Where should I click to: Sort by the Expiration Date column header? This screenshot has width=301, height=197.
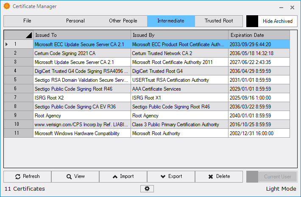coord(259,35)
